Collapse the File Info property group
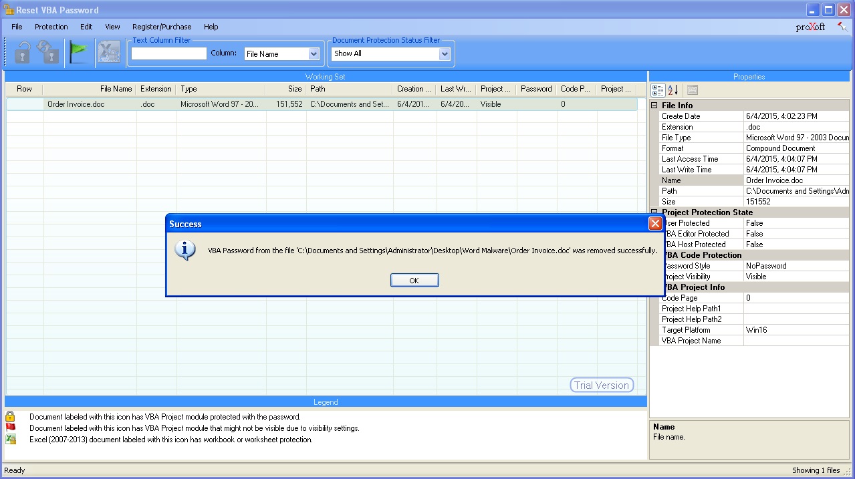 tap(654, 106)
